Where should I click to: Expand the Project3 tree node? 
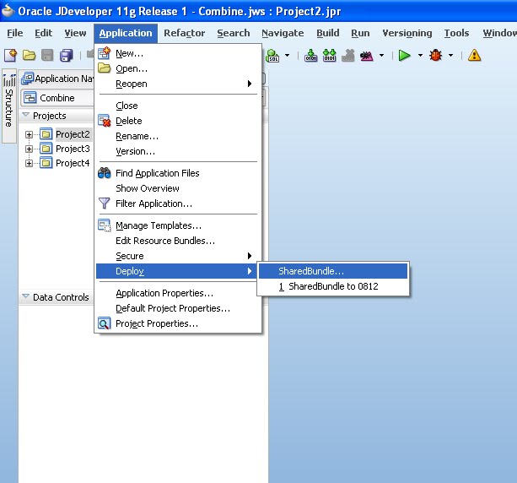click(x=29, y=149)
